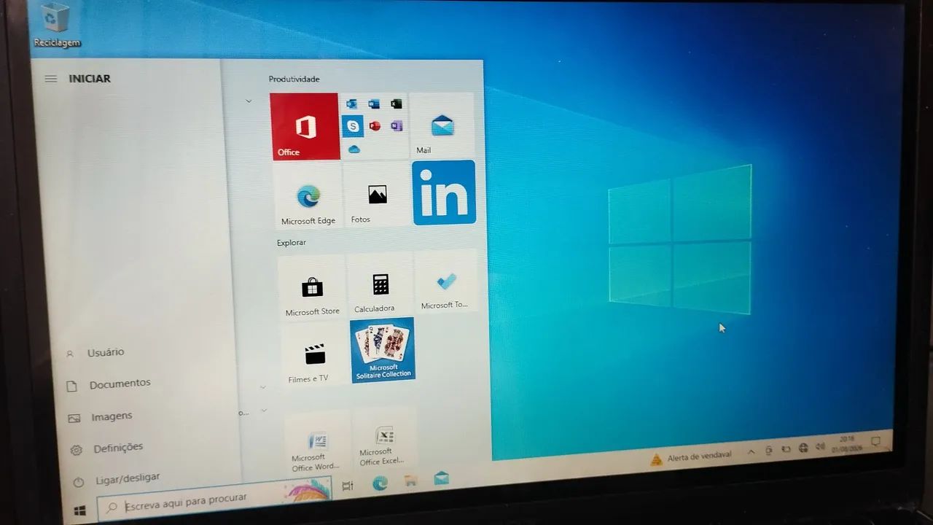Open the battery icon in the system tray
Viewport: 933px width, 525px height.
[x=786, y=449]
